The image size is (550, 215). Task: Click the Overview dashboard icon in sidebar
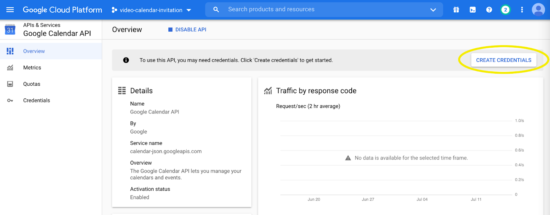click(10, 51)
